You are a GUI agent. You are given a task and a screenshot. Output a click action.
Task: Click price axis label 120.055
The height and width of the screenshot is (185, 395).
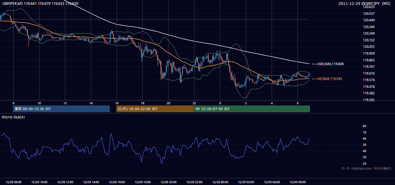(x=369, y=47)
